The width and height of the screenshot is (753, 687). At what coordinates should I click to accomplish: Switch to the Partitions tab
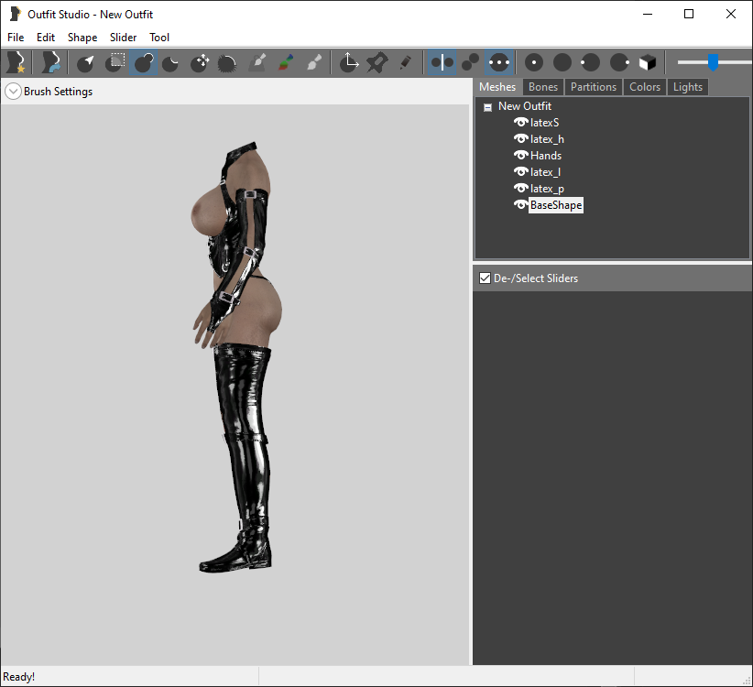click(594, 87)
